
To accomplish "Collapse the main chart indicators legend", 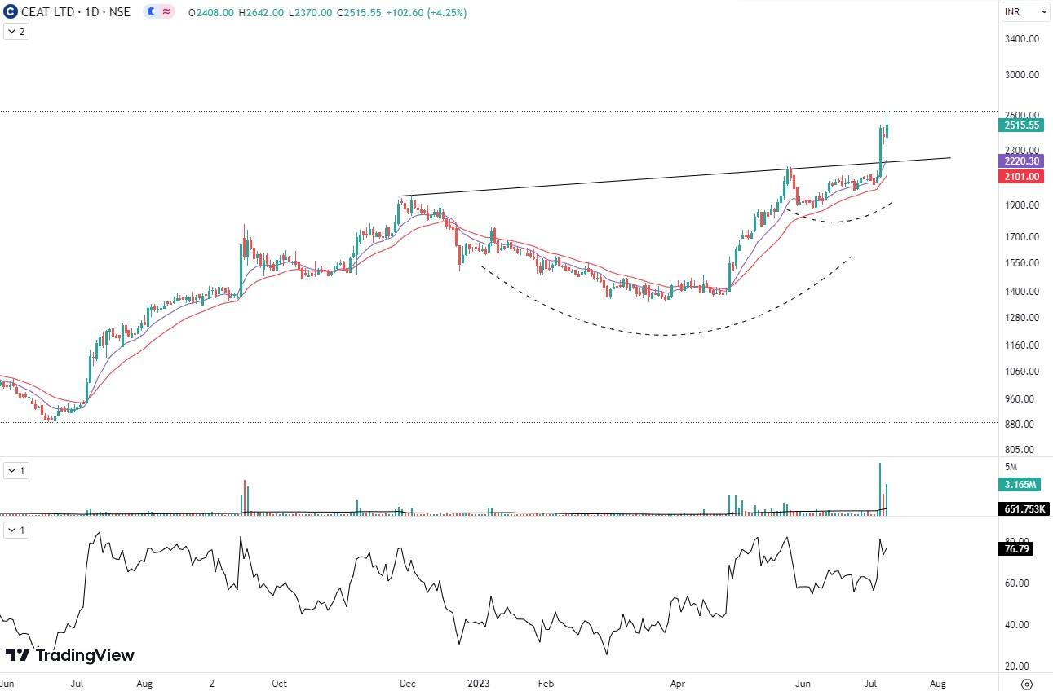I will point(16,32).
